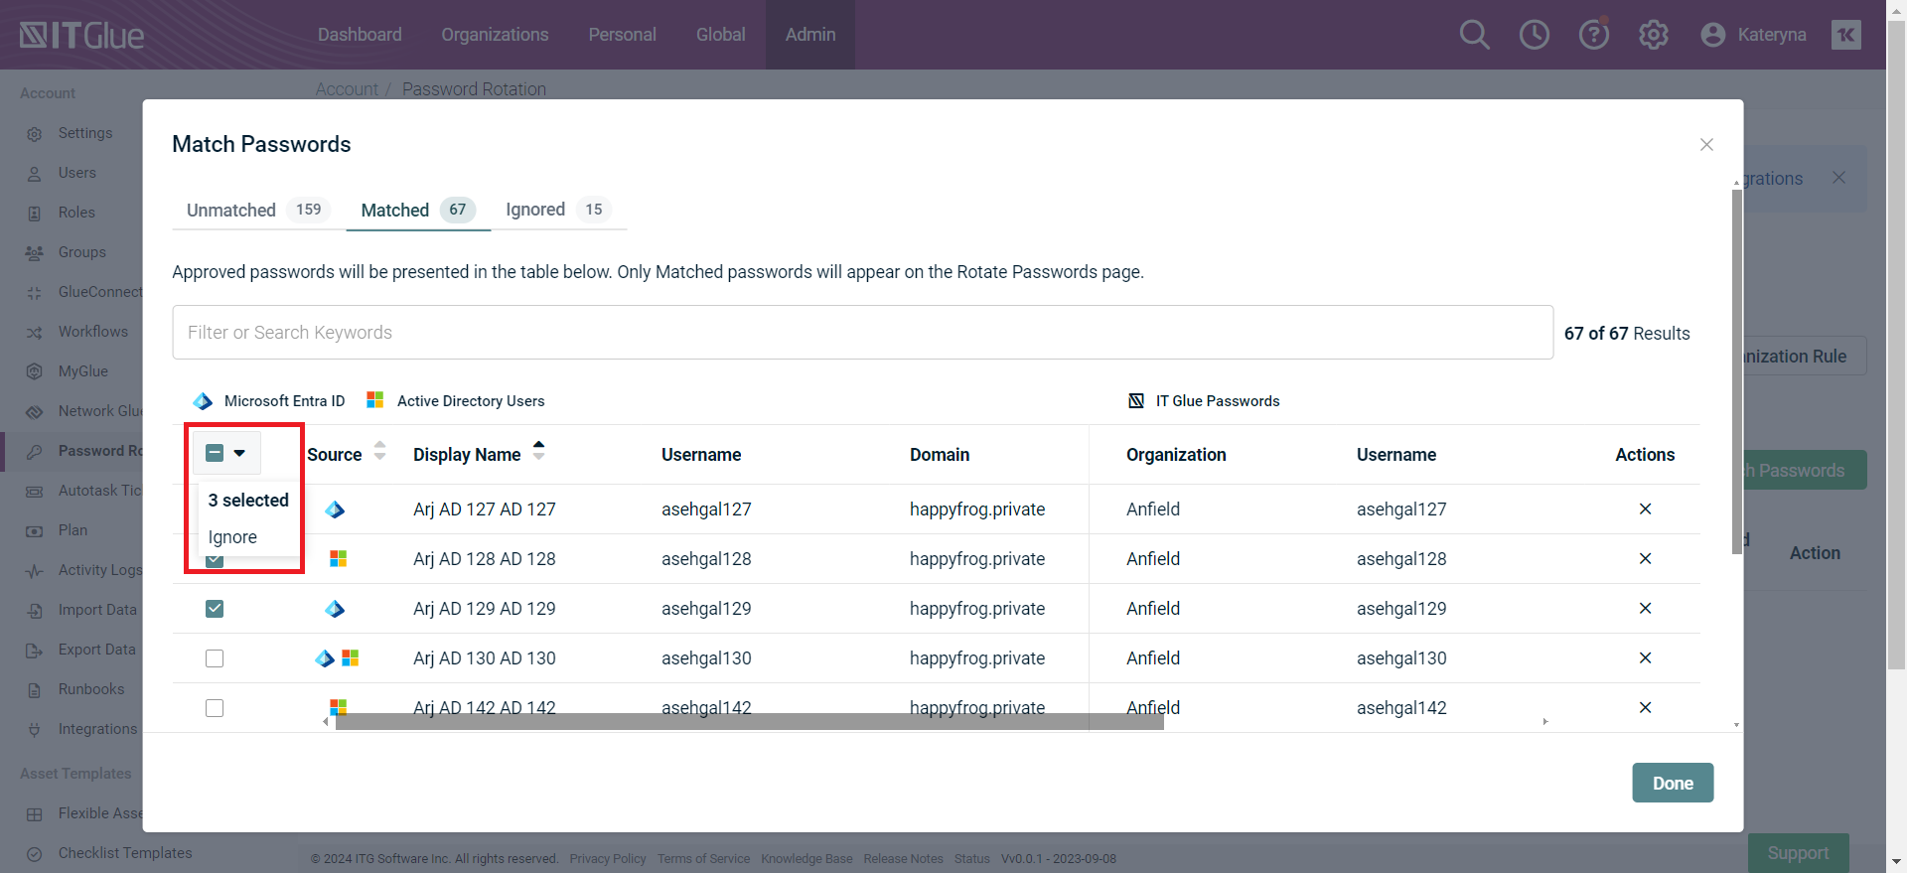This screenshot has height=873, width=1907.
Task: Close the Match Passwords dialog
Action: [1706, 145]
